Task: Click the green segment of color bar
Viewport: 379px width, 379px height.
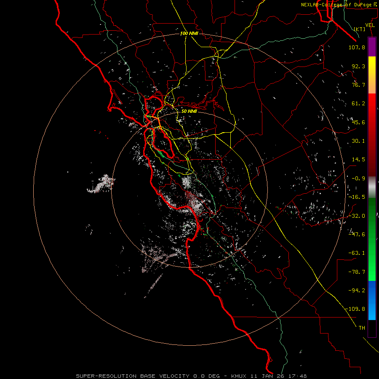Action: tap(372, 239)
